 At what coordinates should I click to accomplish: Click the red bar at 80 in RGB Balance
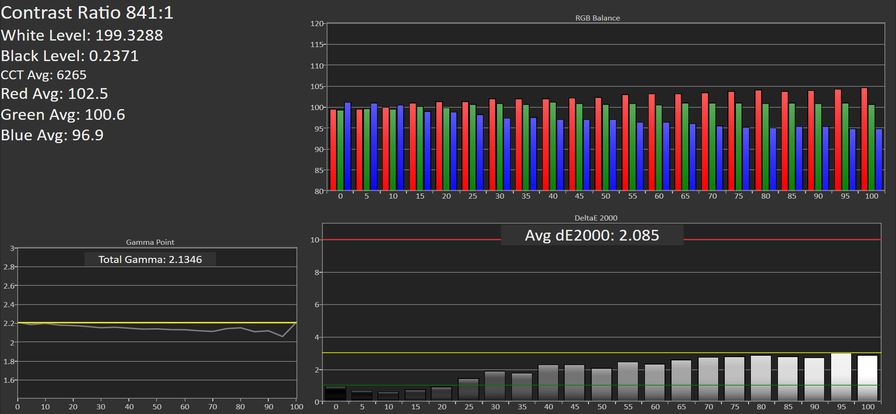coord(758,140)
